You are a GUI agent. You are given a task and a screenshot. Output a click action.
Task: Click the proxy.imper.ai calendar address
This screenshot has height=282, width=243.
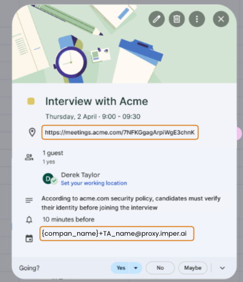117,233
